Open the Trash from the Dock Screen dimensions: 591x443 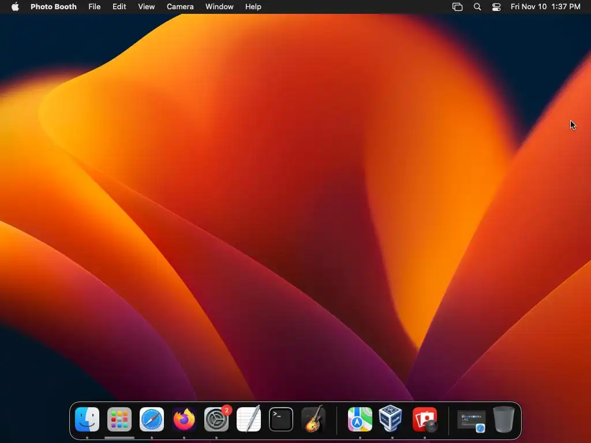[504, 419]
